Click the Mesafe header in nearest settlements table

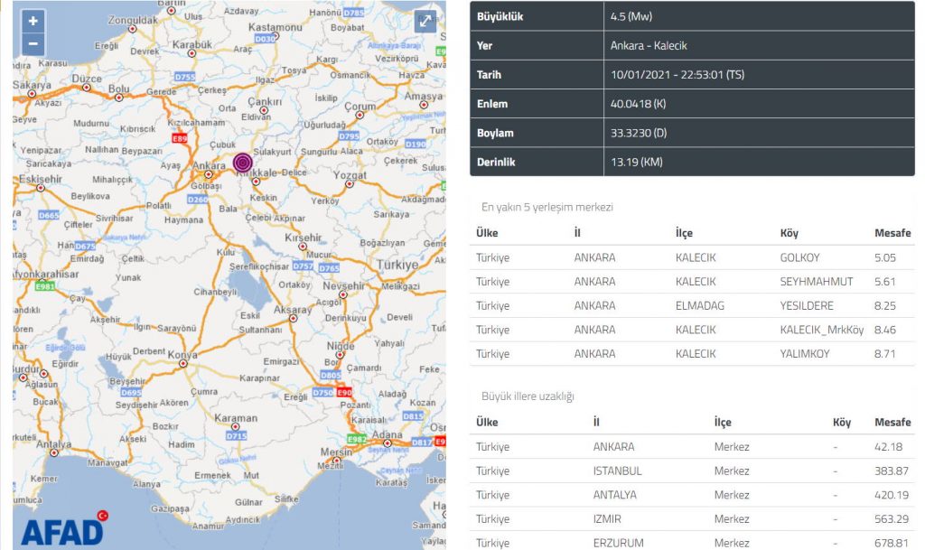click(892, 233)
